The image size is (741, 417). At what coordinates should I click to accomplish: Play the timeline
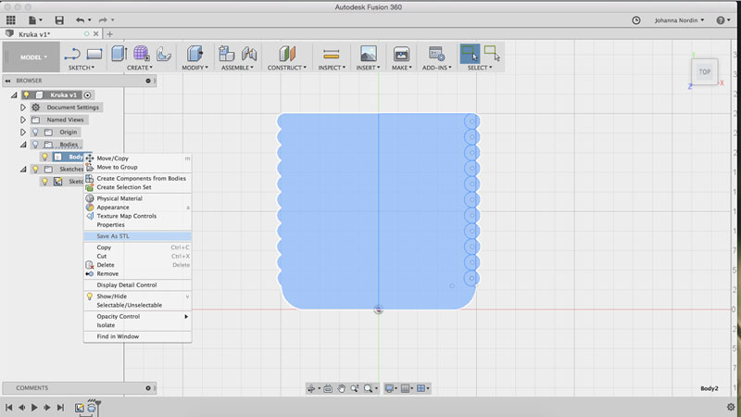34,407
